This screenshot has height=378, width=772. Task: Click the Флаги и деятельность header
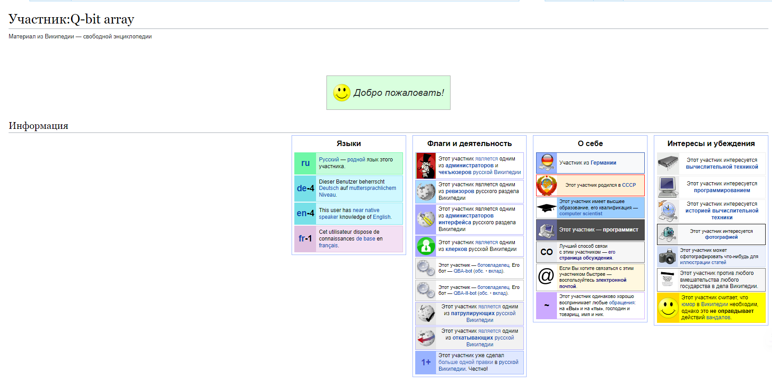[470, 143]
